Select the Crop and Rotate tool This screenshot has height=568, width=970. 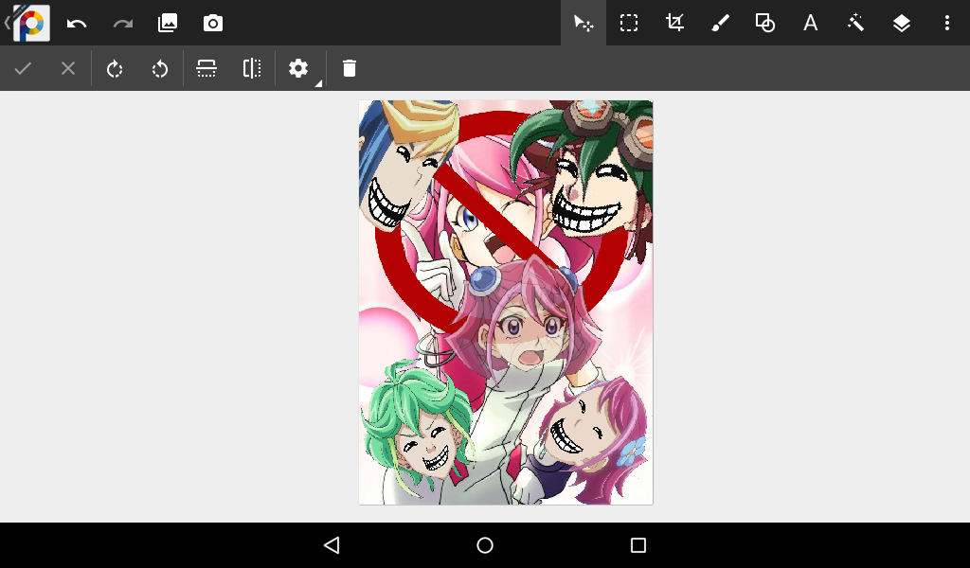pos(674,23)
